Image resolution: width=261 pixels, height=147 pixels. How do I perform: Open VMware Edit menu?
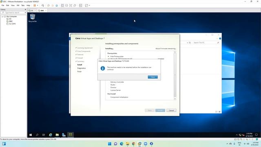[x=8, y=5]
